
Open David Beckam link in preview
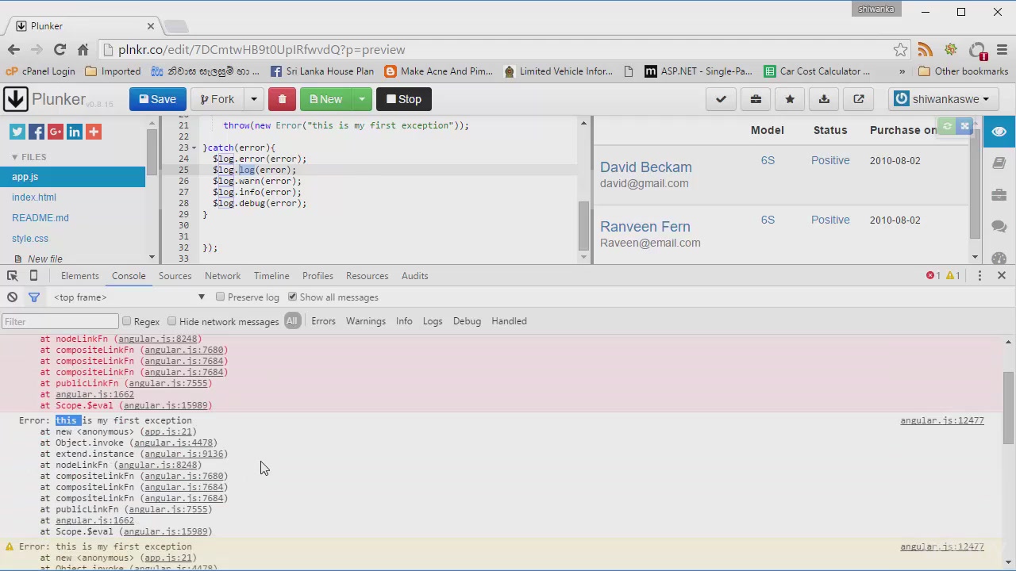pyautogui.click(x=645, y=167)
